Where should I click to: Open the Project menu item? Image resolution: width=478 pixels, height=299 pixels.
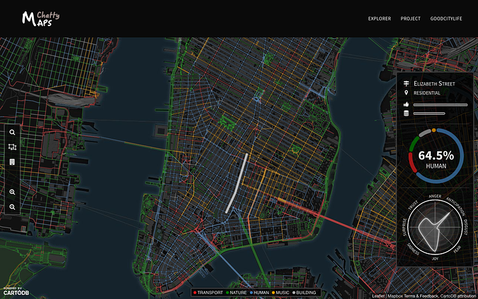coord(410,18)
